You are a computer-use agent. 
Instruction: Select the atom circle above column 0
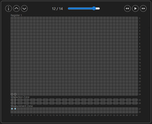coord(12,94)
